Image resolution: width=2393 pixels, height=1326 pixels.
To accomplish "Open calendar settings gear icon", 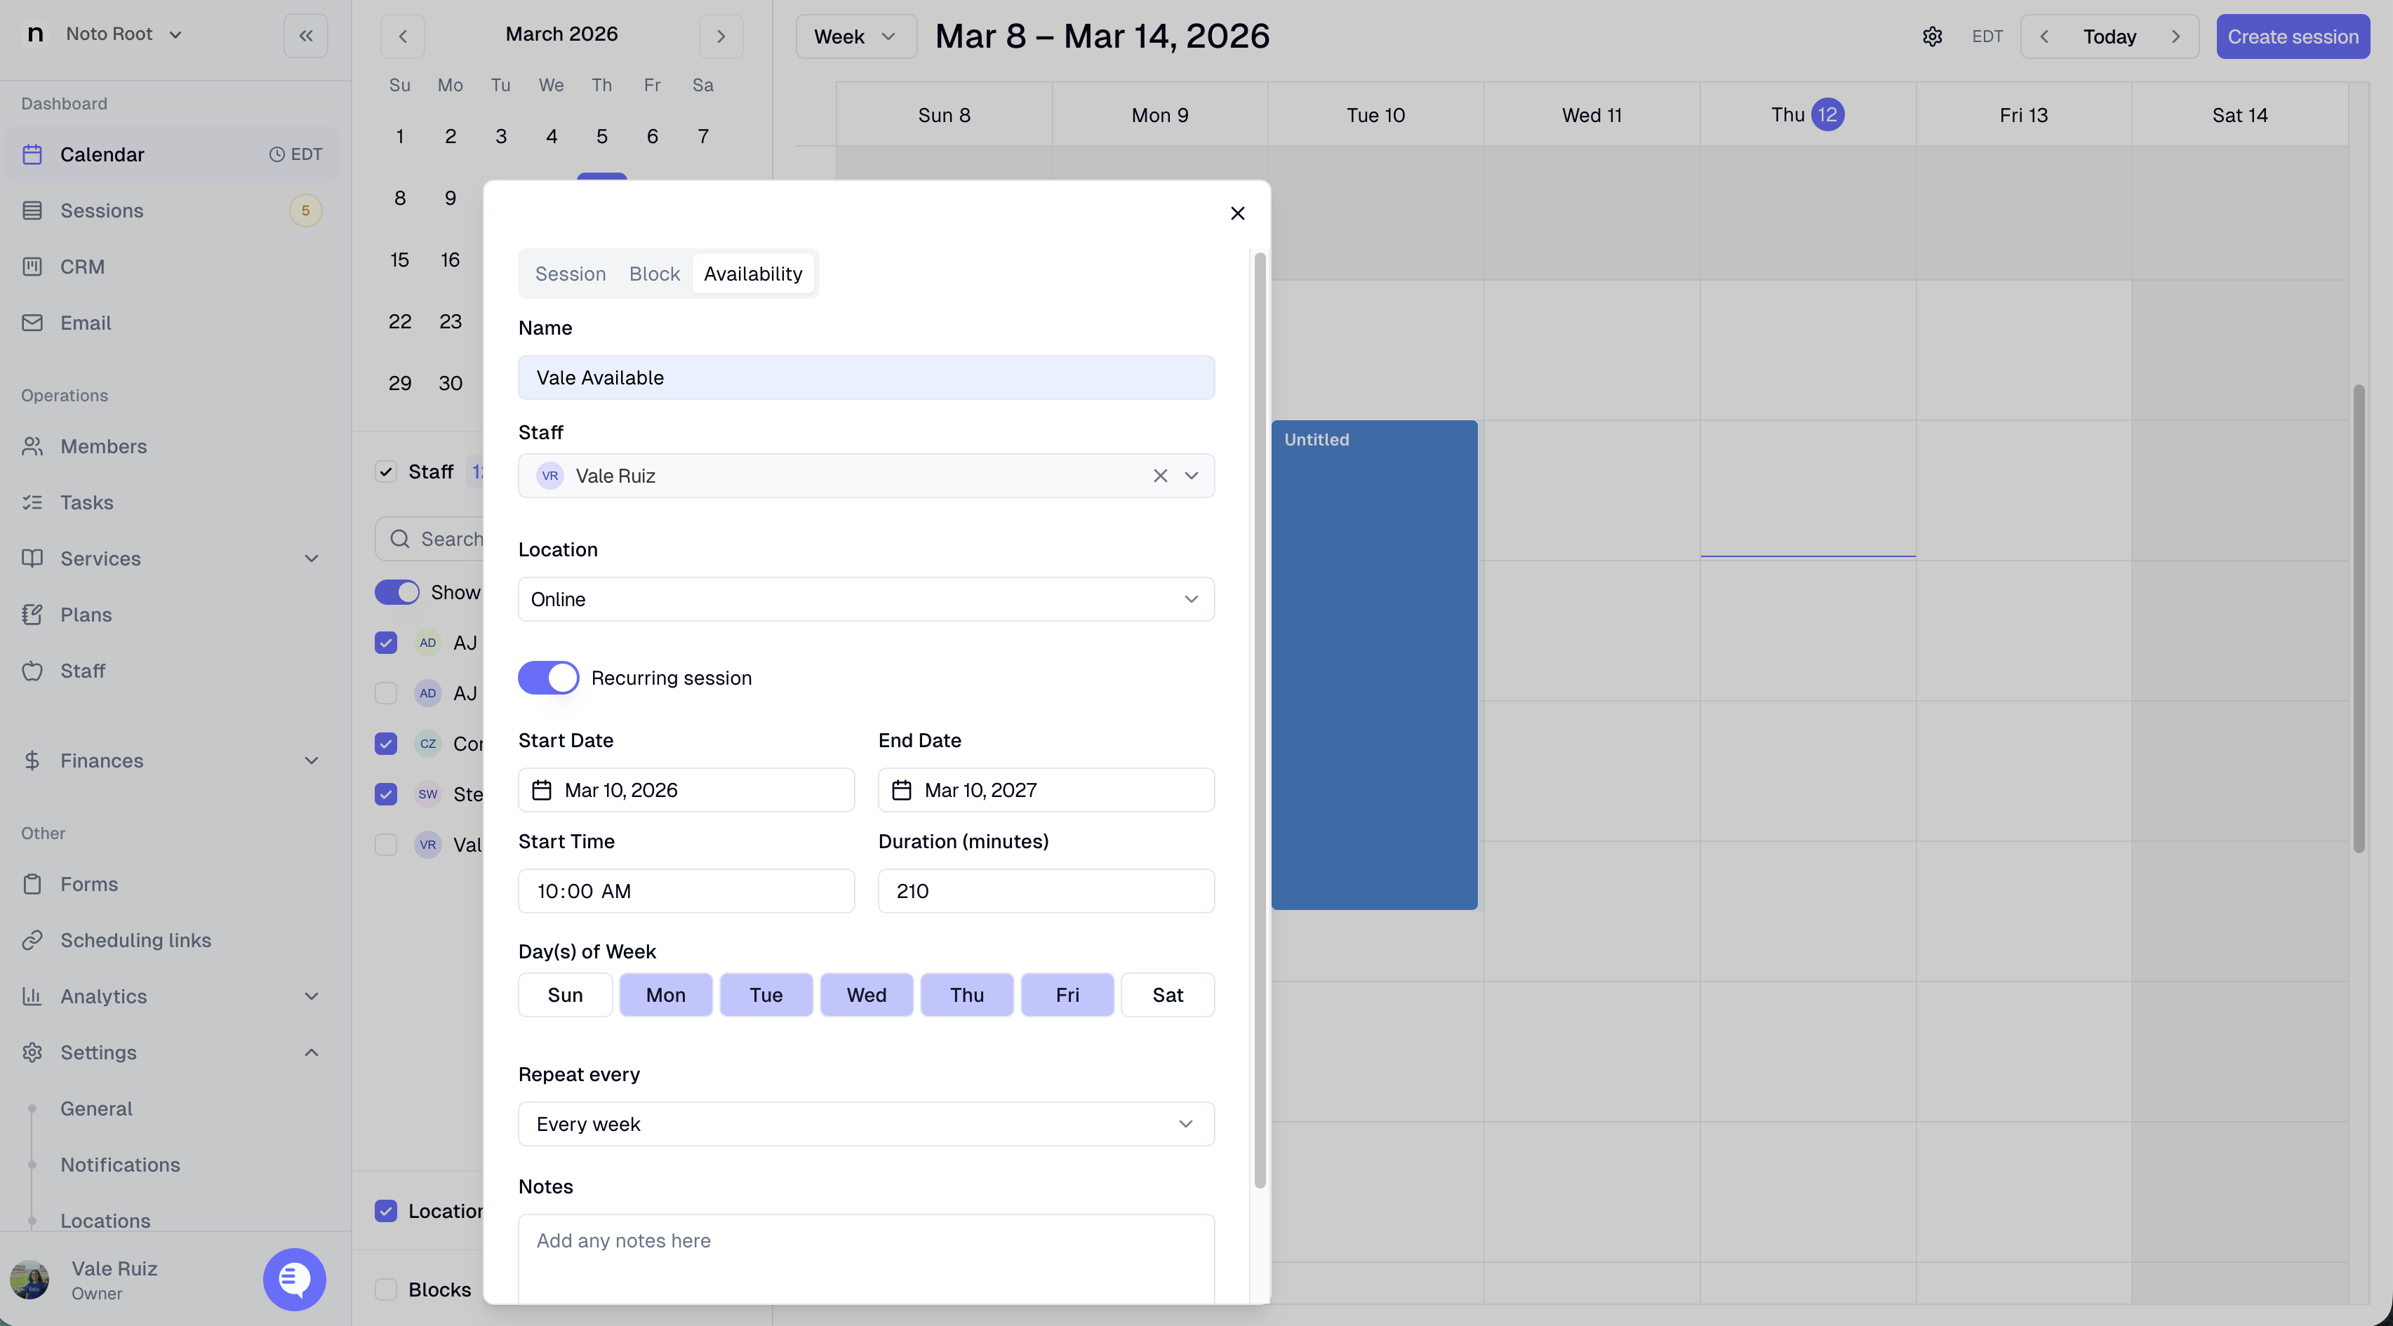I will (1932, 36).
